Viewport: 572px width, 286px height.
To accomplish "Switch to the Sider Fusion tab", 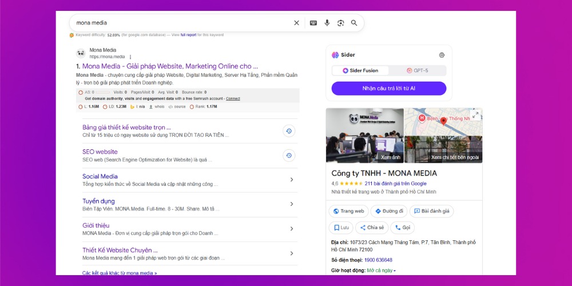I will click(360, 70).
